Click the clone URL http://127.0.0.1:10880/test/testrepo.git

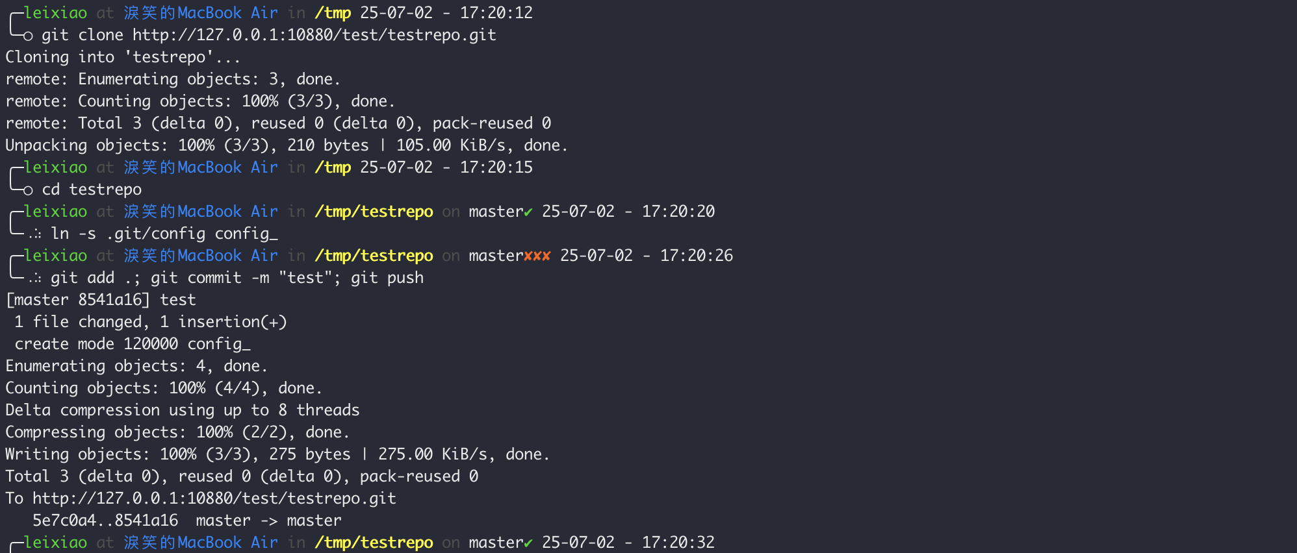pyautogui.click(x=315, y=35)
